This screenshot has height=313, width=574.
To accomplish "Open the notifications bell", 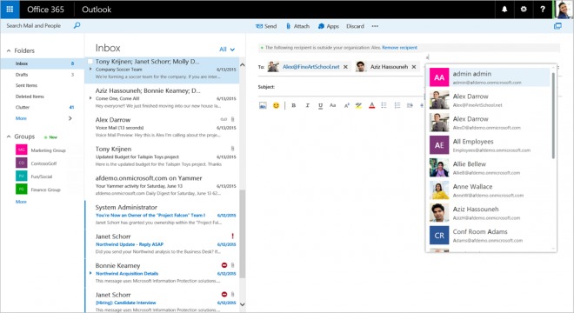I will point(504,10).
